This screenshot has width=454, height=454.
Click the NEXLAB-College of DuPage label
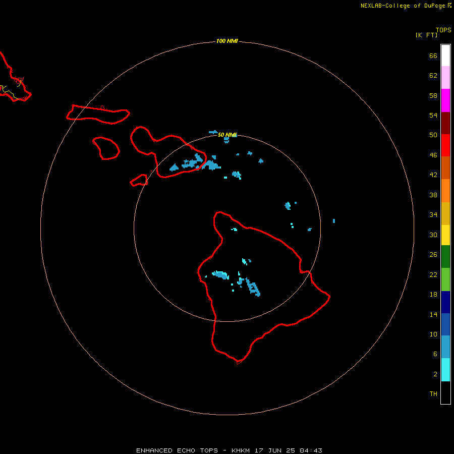(x=403, y=6)
